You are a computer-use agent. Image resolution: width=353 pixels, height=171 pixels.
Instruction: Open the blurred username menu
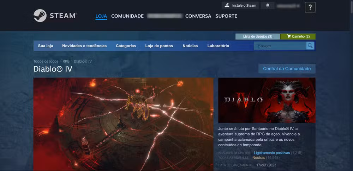(x=164, y=16)
